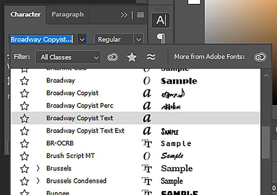Filter fonts by Adobe Fonts cloud icon
The height and width of the screenshot is (195, 277).
coord(113,57)
